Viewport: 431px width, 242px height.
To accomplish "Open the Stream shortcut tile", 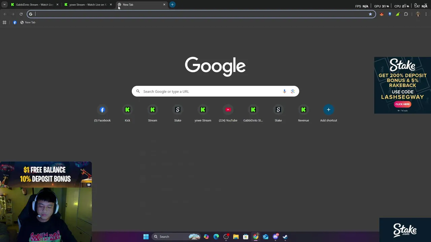I will click(153, 114).
